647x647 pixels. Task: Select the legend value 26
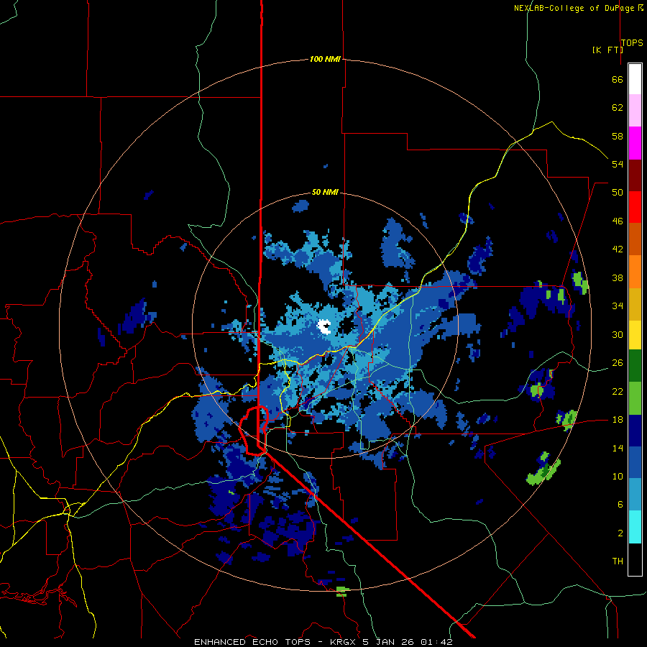618,363
